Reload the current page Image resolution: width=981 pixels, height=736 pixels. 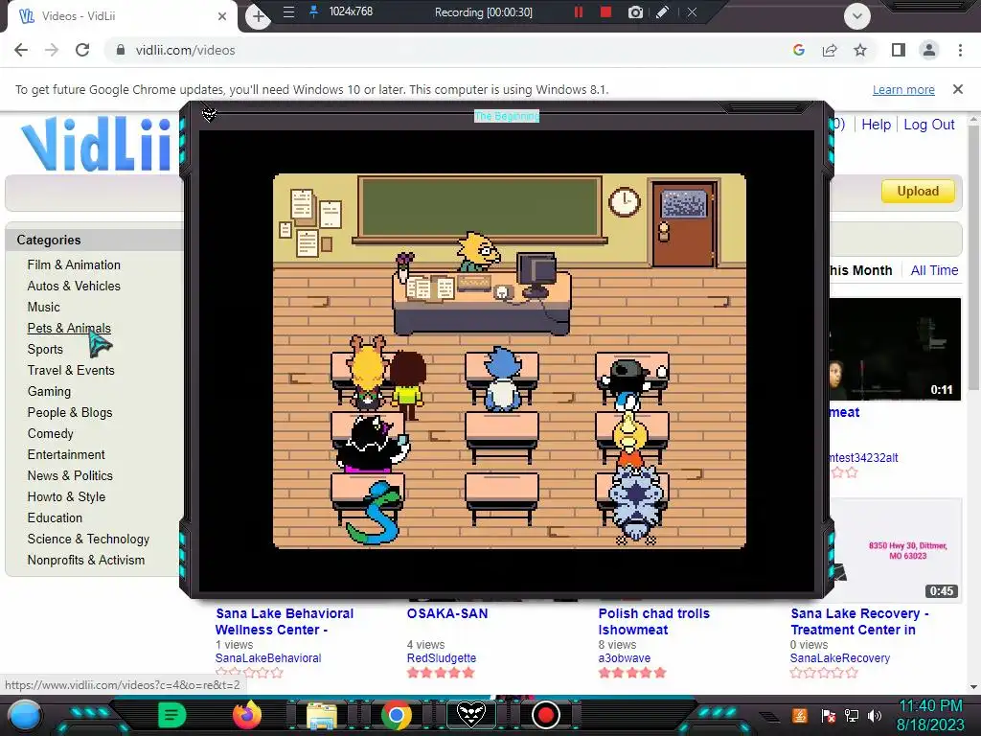[x=82, y=50]
